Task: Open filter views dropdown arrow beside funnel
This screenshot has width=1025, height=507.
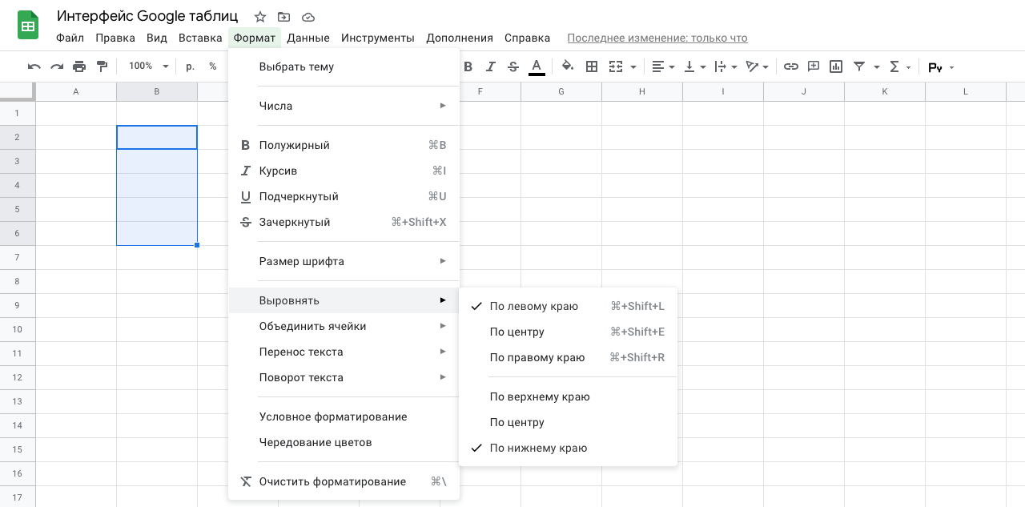Action: click(877, 67)
